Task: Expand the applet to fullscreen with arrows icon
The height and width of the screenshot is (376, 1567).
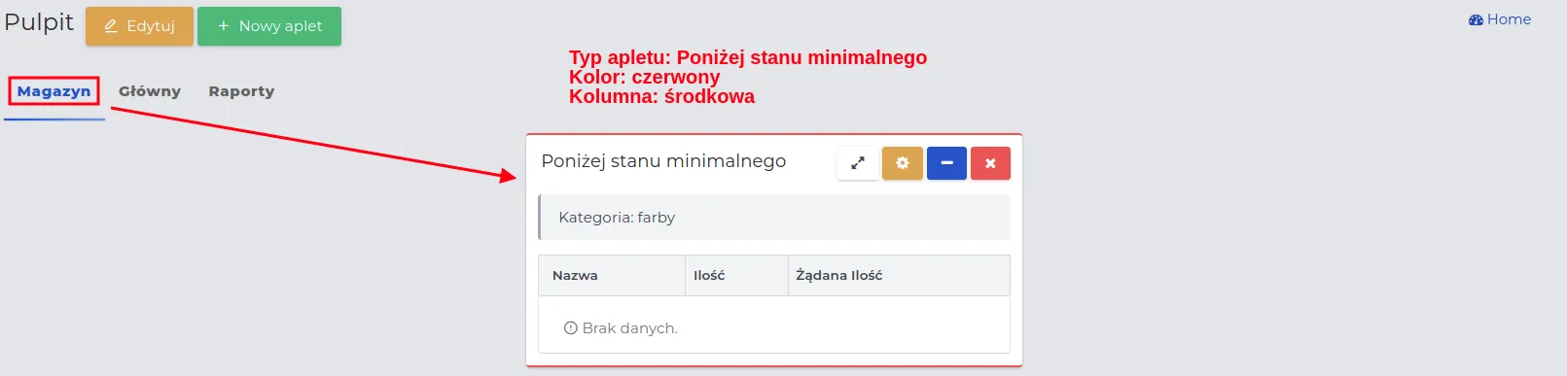Action: click(x=858, y=163)
